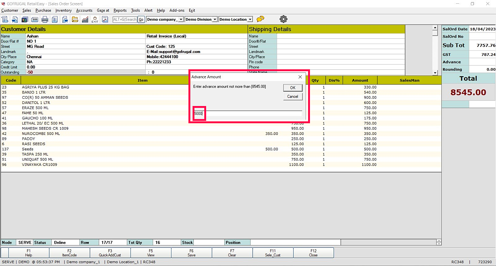Image resolution: width=496 pixels, height=266 pixels.
Task: Click Cancel in Advance Amount dialog
Action: click(293, 96)
